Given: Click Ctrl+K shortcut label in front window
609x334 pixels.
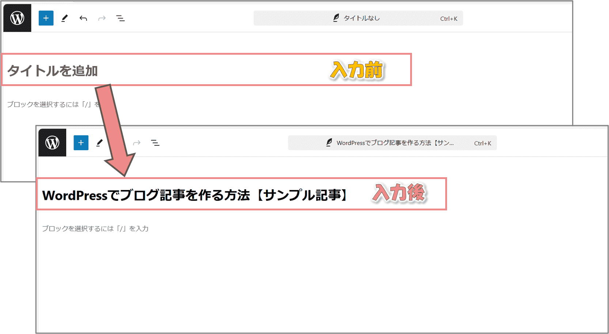Looking at the screenshot, I should pos(483,143).
